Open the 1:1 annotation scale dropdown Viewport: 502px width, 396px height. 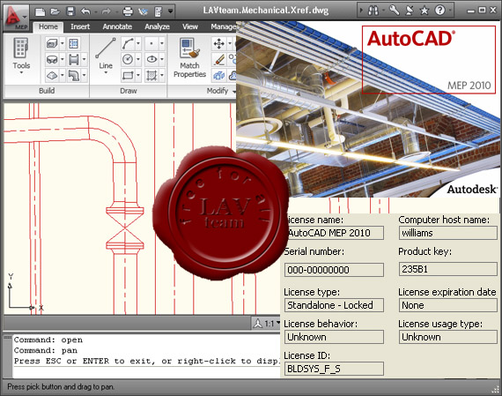278,323
